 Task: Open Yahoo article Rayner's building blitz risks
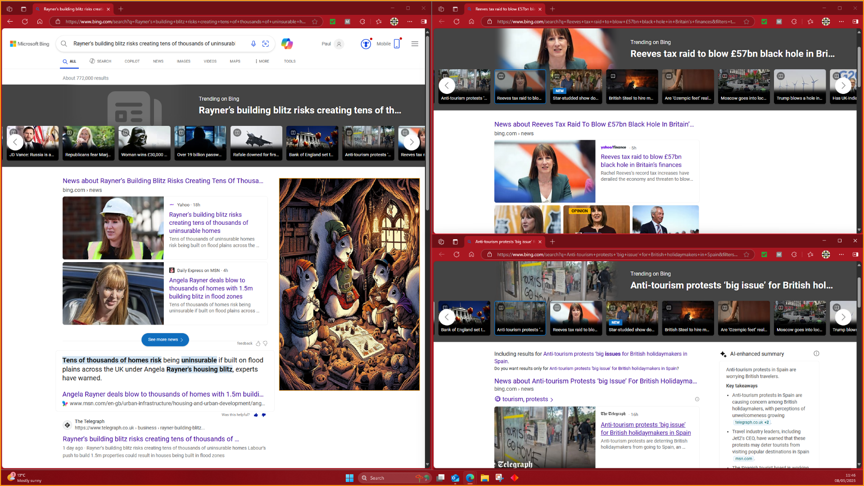[208, 223]
